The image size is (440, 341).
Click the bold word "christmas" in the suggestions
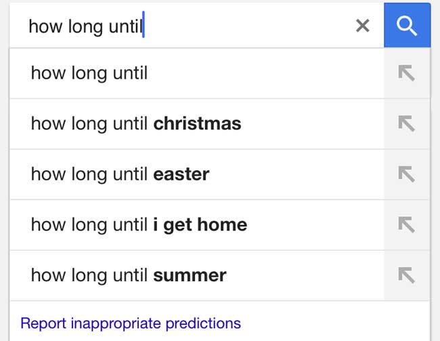point(197,123)
